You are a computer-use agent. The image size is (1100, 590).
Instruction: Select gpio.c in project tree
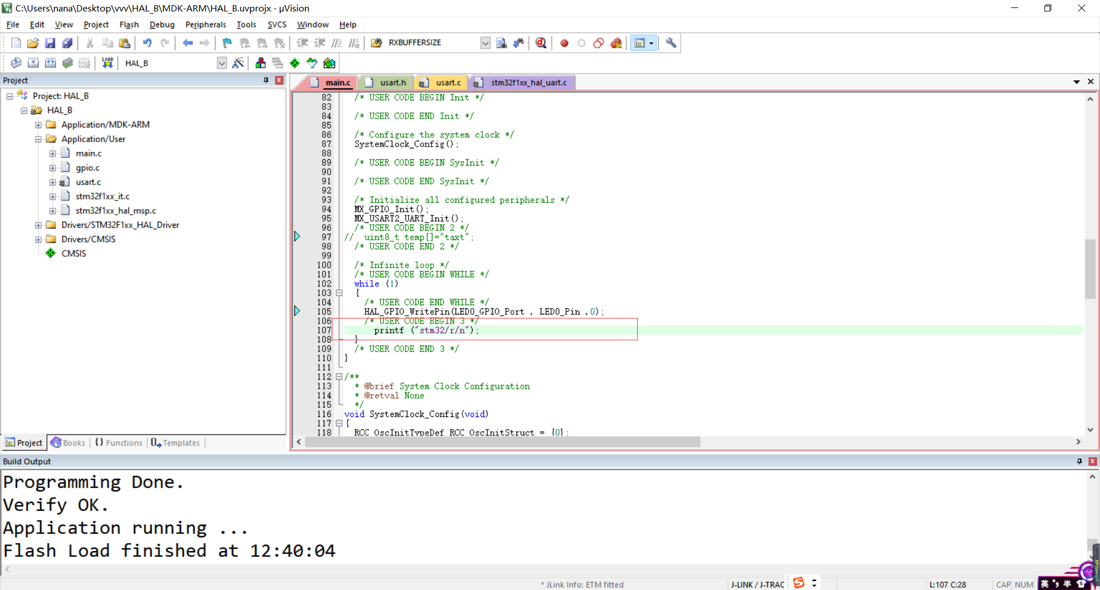point(87,168)
